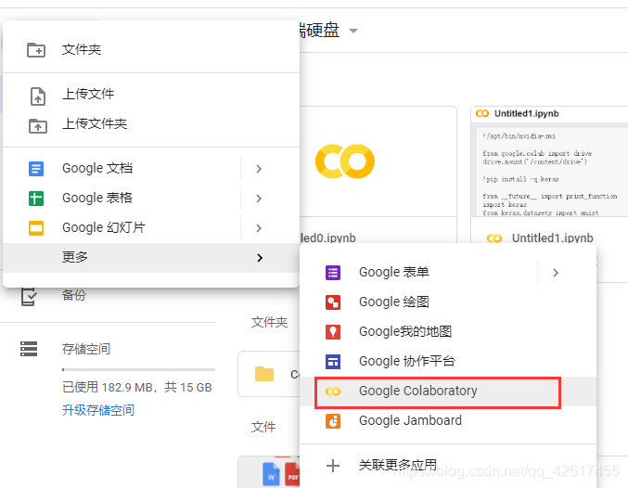Select Google Colaboratory in submenu
The image size is (628, 488).
pyautogui.click(x=448, y=392)
